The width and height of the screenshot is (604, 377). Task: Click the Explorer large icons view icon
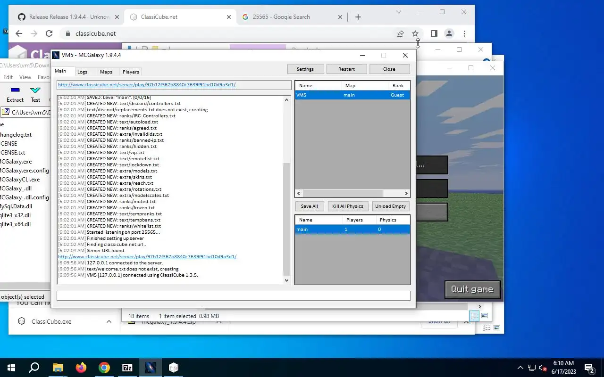[485, 316]
